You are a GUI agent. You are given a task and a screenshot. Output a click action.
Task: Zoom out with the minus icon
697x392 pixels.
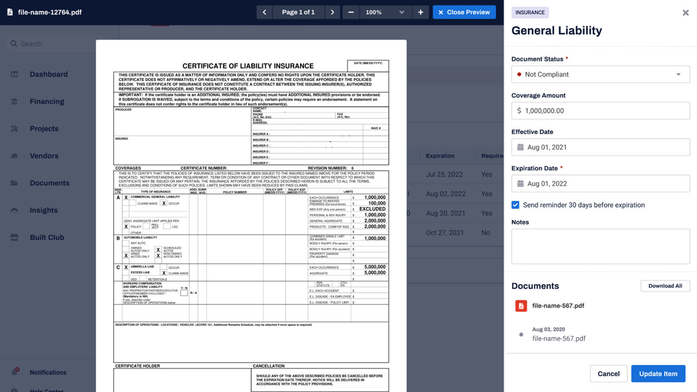[x=351, y=12]
